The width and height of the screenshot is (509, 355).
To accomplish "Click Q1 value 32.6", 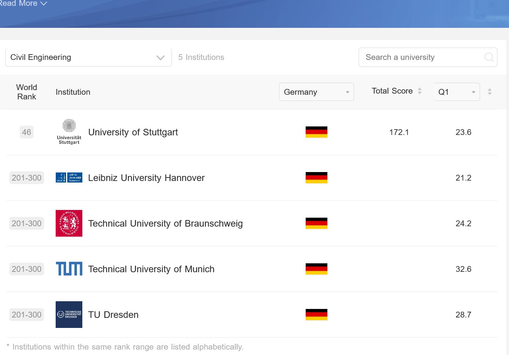I will click(x=463, y=269).
